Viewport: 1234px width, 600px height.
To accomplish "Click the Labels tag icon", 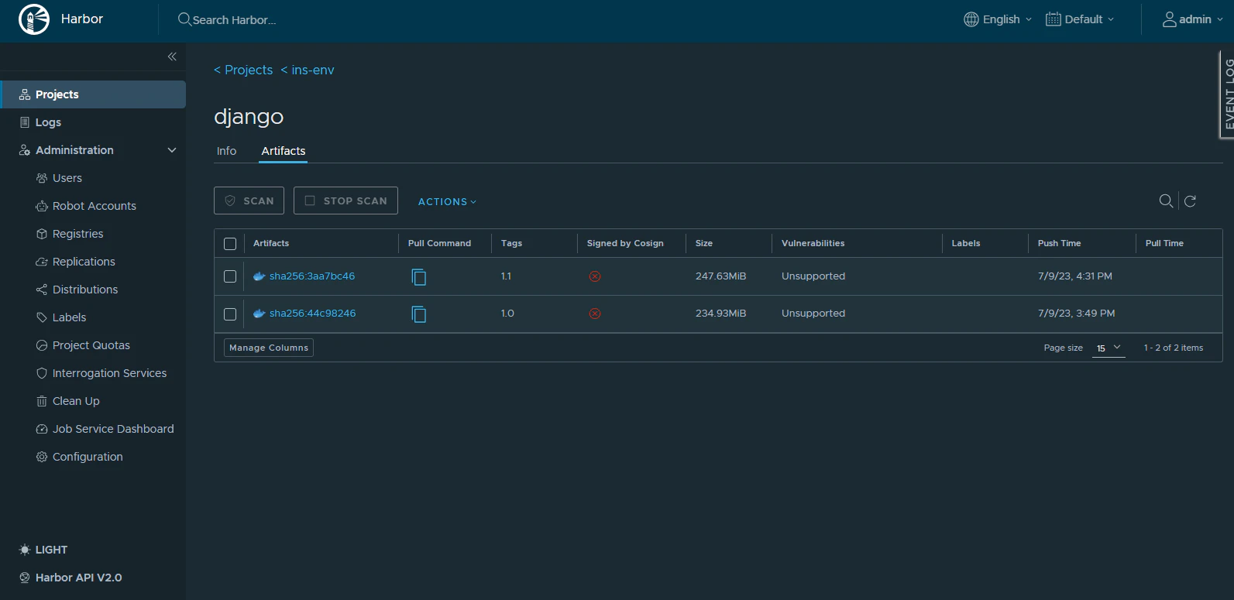I will pyautogui.click(x=42, y=317).
